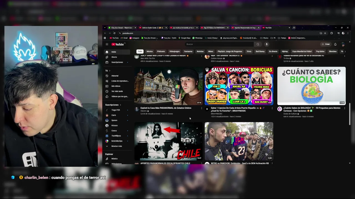Open the Cuánto Sabes Biología thumbnail
Image resolution: width=355 pixels, height=199 pixels.
(311, 86)
